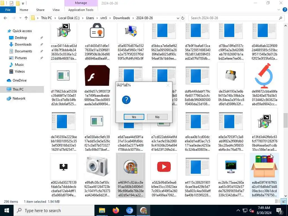Select the disk drive icon file de35d4193e3e6b

(x=231, y=84)
